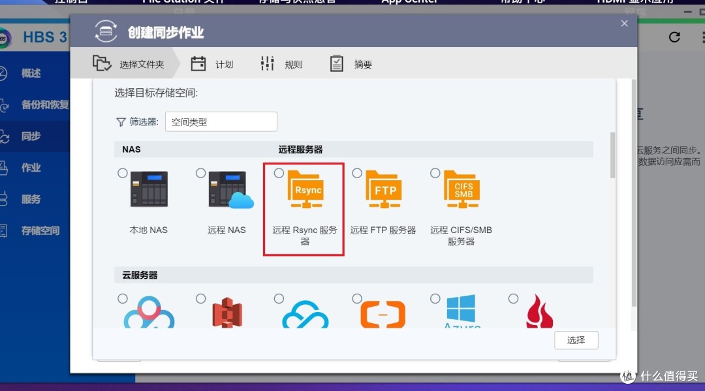Select the remote NAS (远程 NAS) cloud icon
Image resolution: width=705 pixels, height=391 pixels.
click(231, 190)
